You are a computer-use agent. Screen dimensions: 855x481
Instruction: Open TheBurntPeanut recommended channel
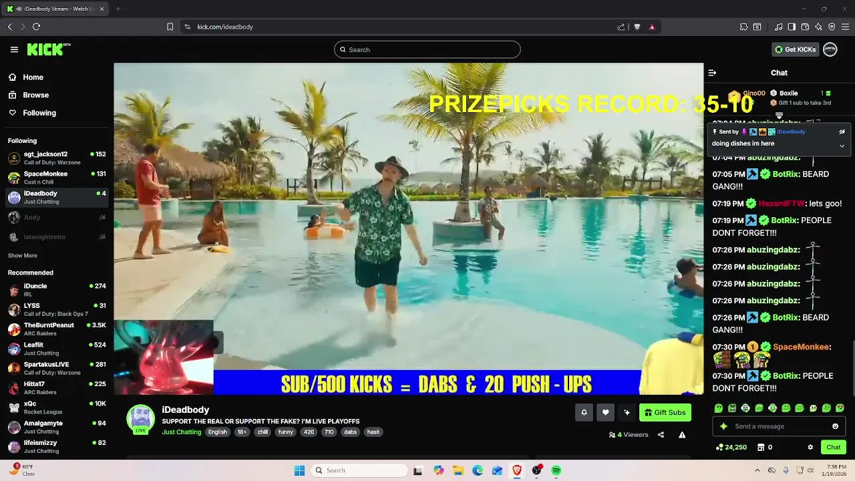click(x=57, y=329)
